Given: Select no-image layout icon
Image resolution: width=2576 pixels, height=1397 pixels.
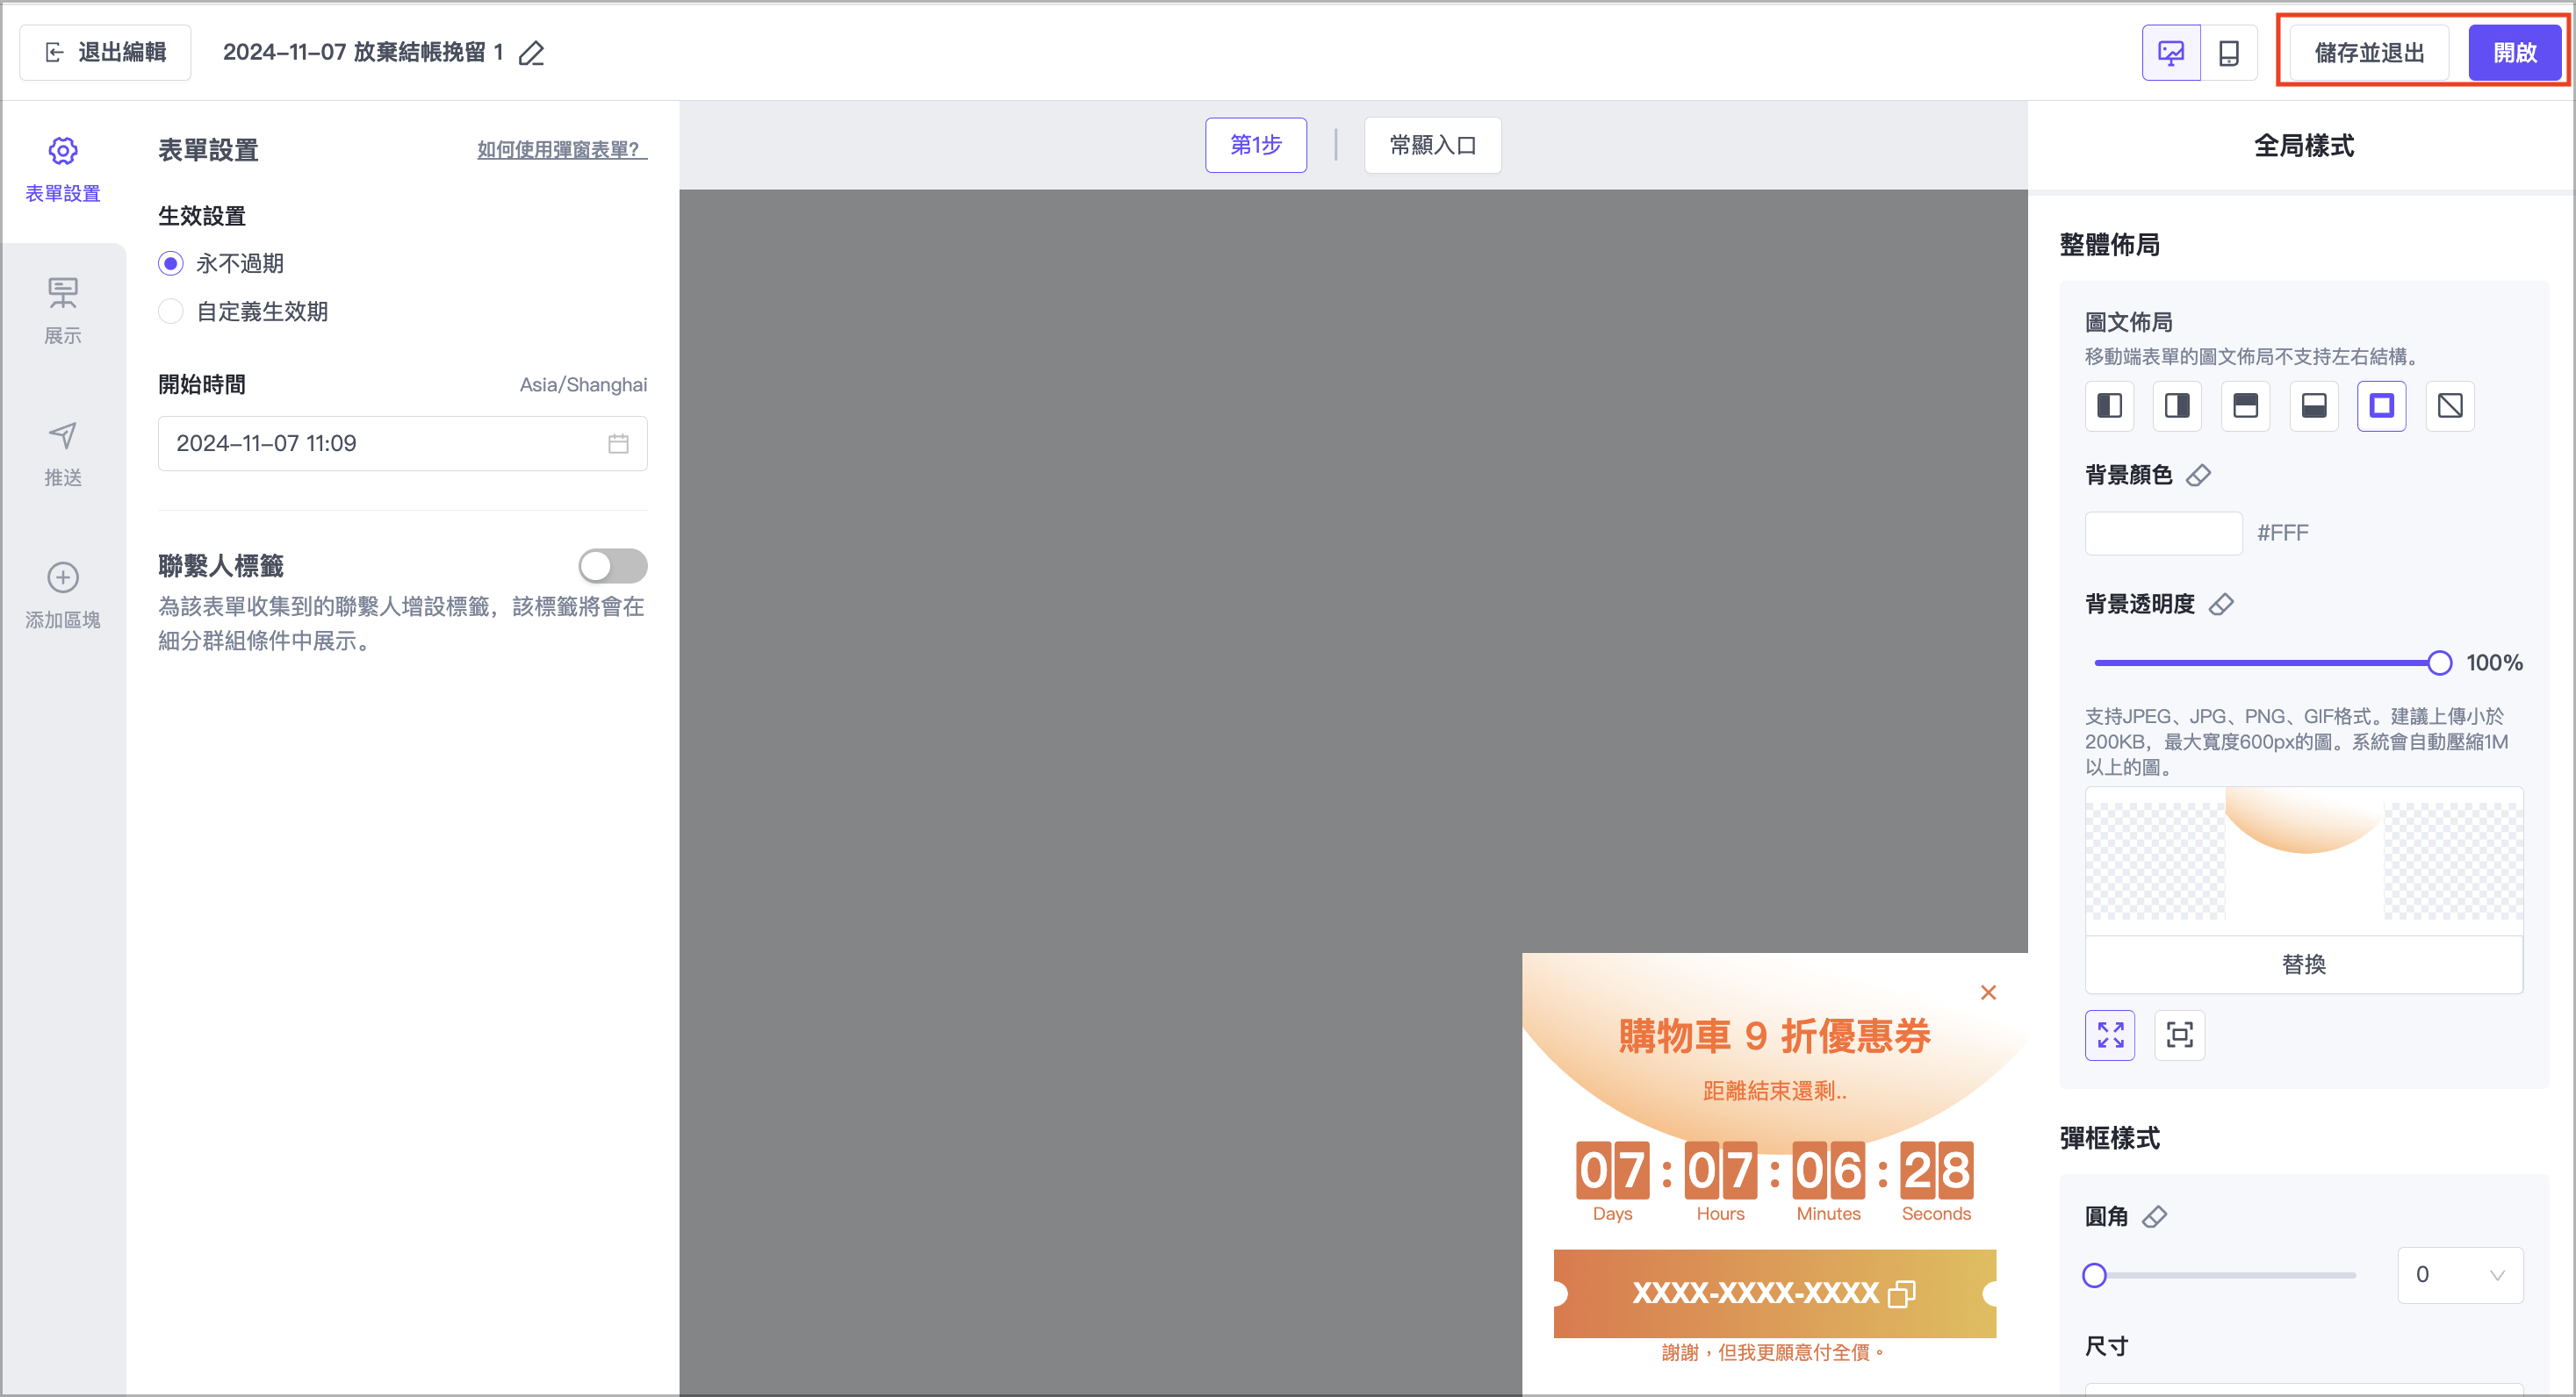Looking at the screenshot, I should point(2449,405).
